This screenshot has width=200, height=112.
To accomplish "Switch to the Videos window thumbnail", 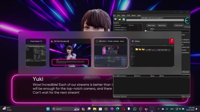I will (152, 53).
